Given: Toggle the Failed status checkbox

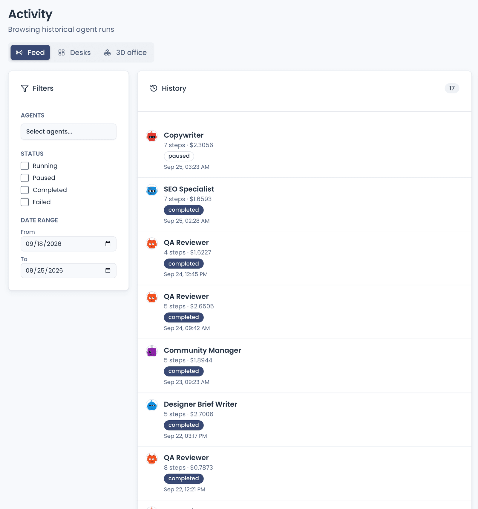Looking at the screenshot, I should [x=25, y=202].
